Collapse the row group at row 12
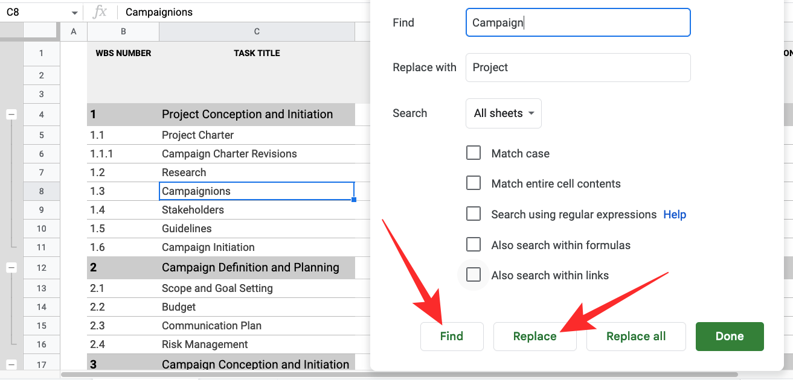 (x=11, y=267)
